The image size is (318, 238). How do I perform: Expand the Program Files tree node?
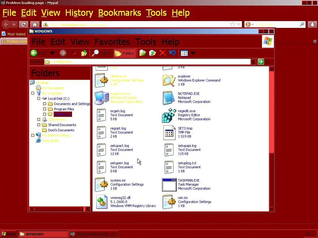[45, 109]
